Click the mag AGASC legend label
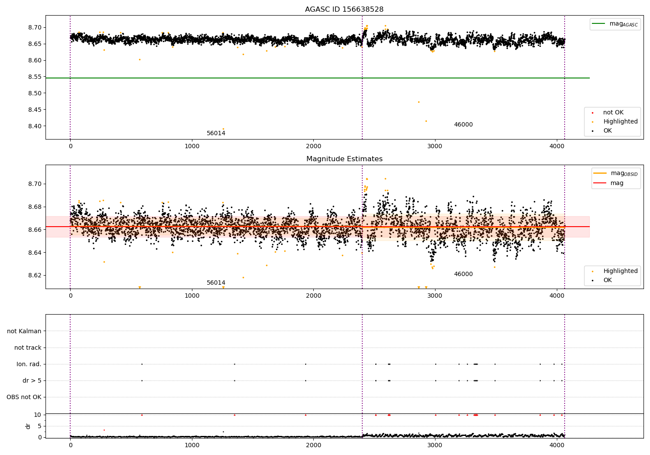The image size is (650, 455). (624, 24)
